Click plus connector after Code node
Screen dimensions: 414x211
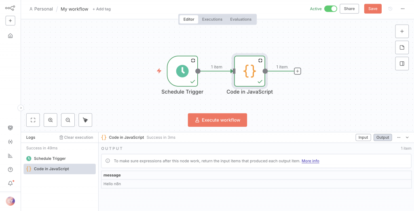point(298,71)
